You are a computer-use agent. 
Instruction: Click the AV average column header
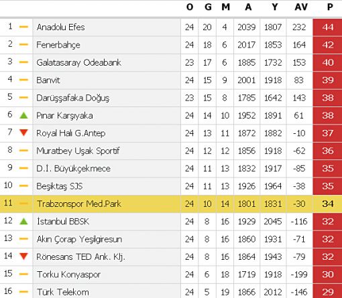point(301,7)
